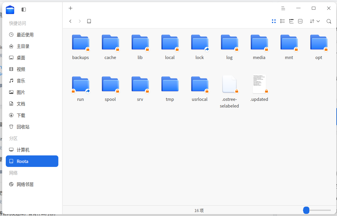Viewport: 337px width, 216px height.
Task: Click the file manager app icon
Action: click(10, 10)
